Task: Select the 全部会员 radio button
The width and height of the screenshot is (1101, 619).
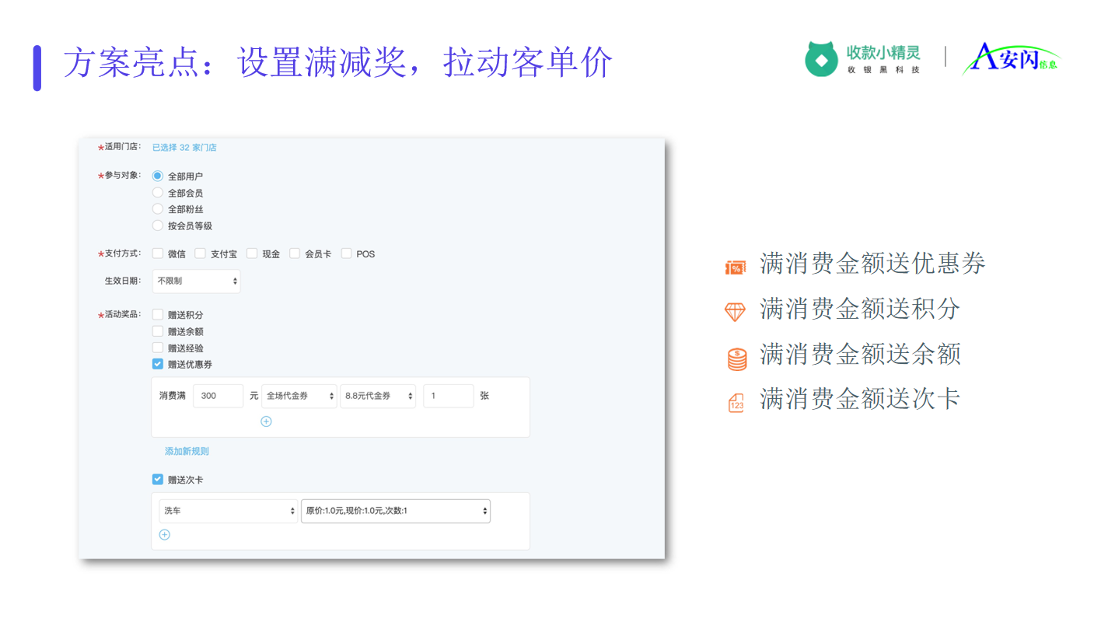Action: (158, 193)
